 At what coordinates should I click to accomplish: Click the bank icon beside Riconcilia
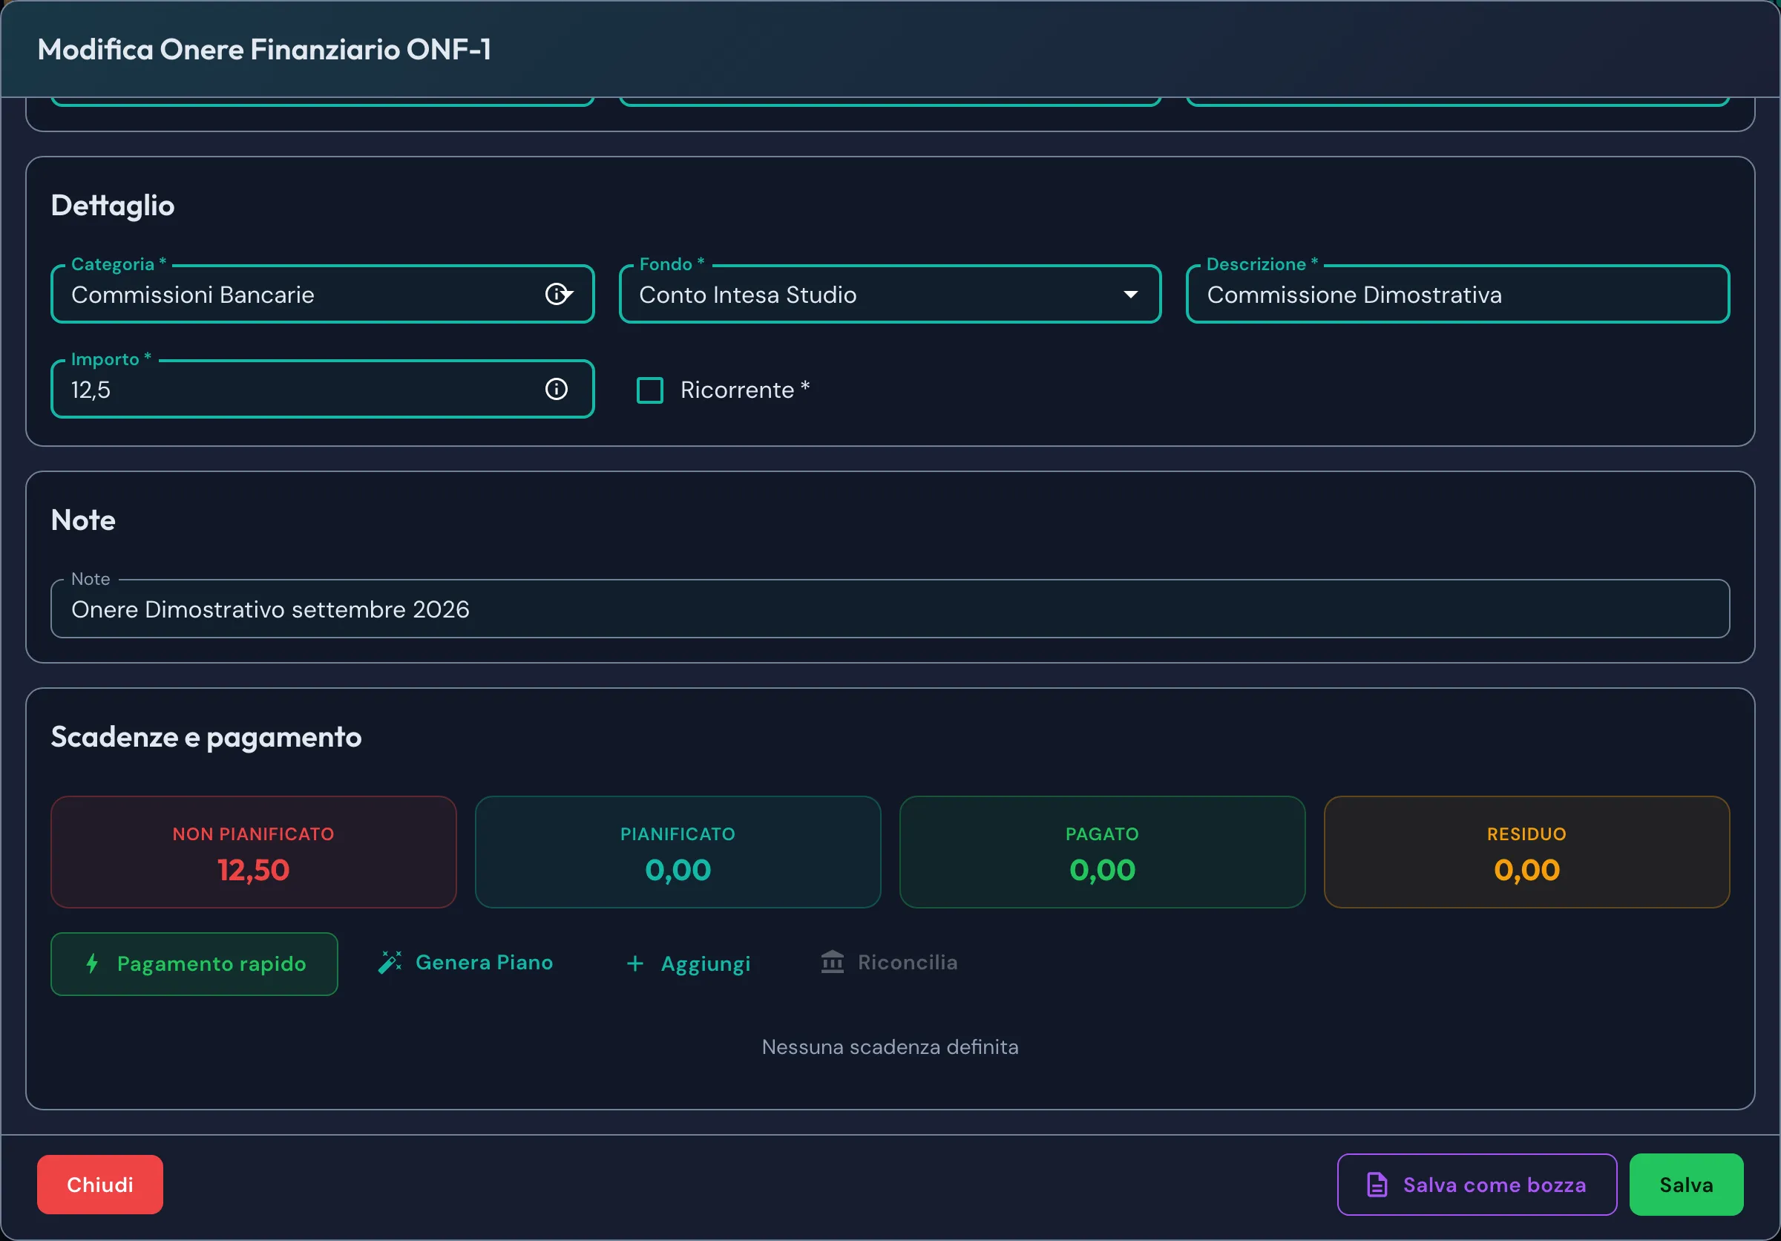pos(833,963)
